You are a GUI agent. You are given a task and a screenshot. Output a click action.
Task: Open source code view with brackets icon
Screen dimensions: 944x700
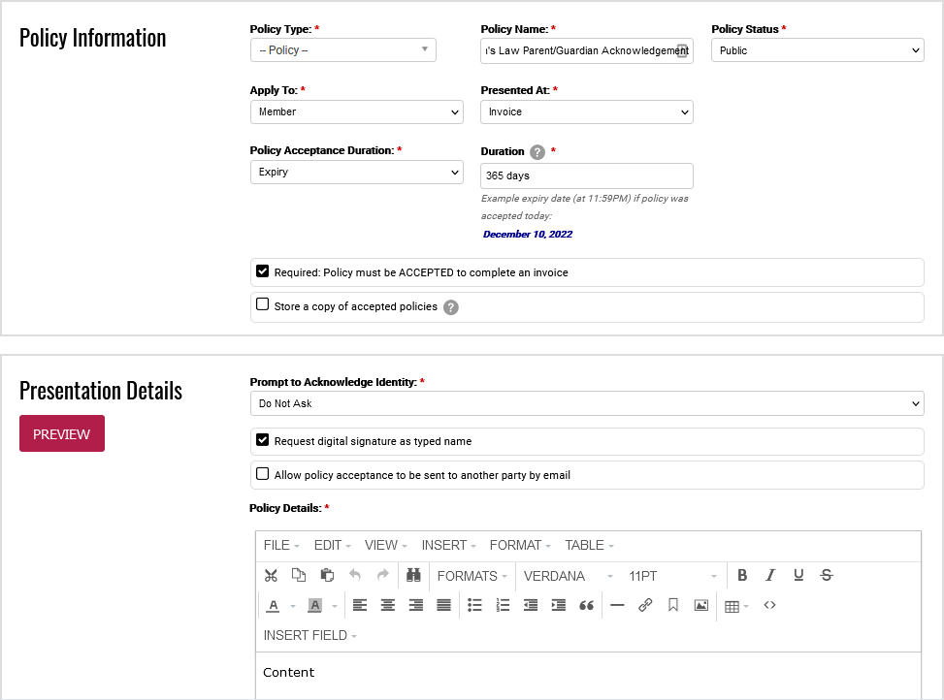(x=769, y=606)
